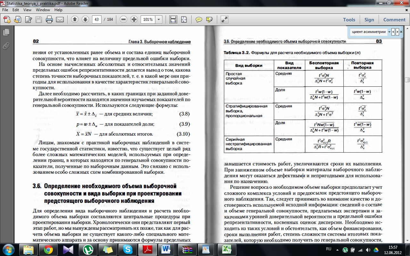Click the Convert/Share file icon beside Create PDF
This screenshot has width=410, height=256.
[17, 20]
